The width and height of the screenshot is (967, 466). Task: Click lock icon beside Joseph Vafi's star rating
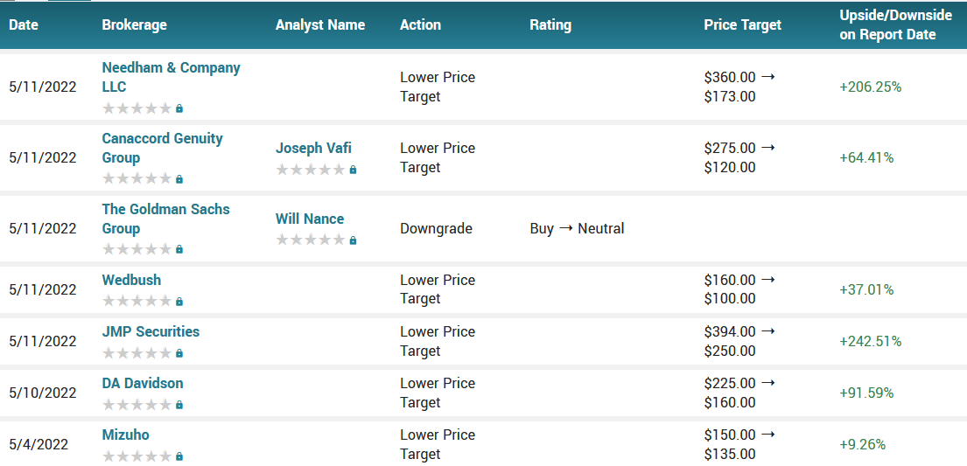[353, 170]
